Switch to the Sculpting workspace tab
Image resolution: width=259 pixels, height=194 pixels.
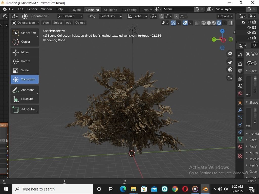tap(111, 10)
